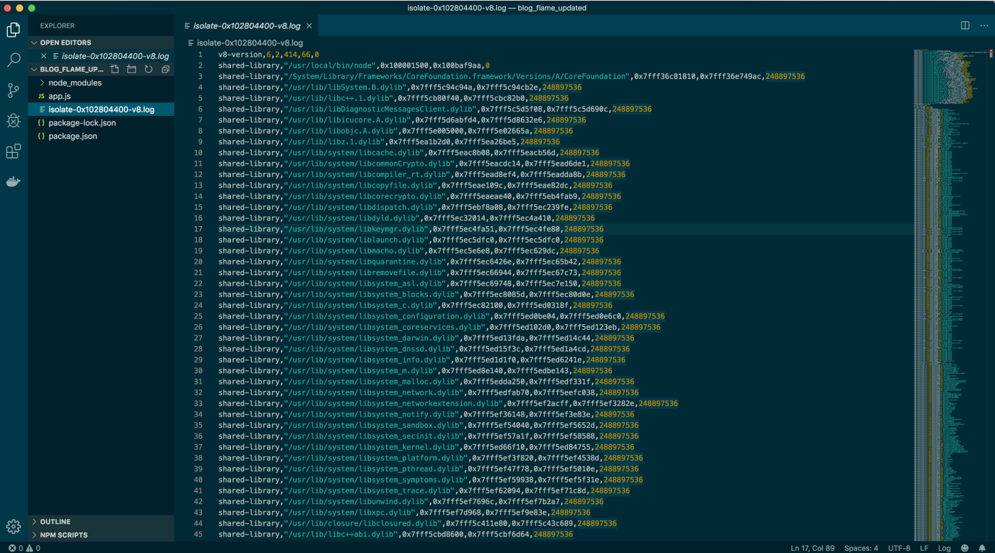The height and width of the screenshot is (553, 995).
Task: Click the v8-version text on line 1
Action: (240, 55)
